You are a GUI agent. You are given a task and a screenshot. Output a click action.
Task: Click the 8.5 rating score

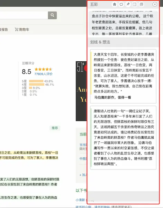pos(27,72)
